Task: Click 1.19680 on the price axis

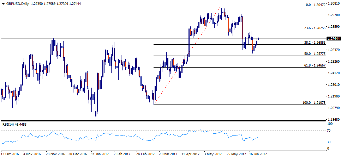Action: (334, 119)
